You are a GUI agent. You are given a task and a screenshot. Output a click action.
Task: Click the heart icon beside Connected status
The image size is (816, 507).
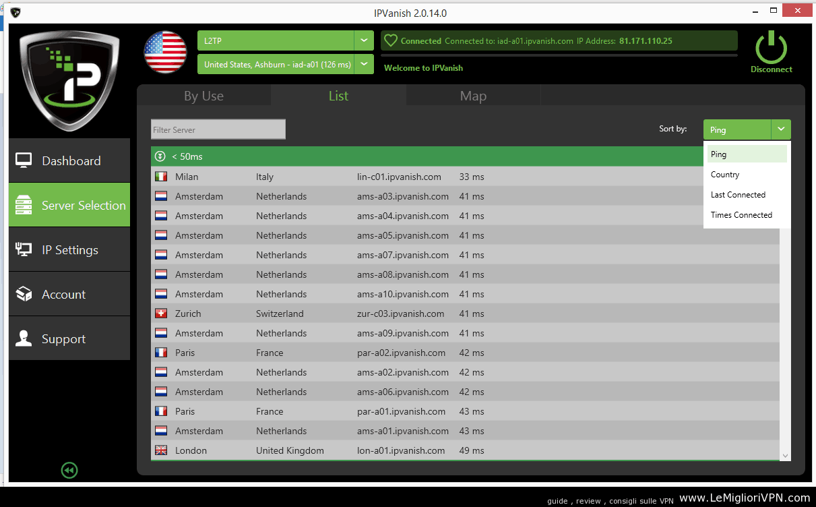(390, 41)
